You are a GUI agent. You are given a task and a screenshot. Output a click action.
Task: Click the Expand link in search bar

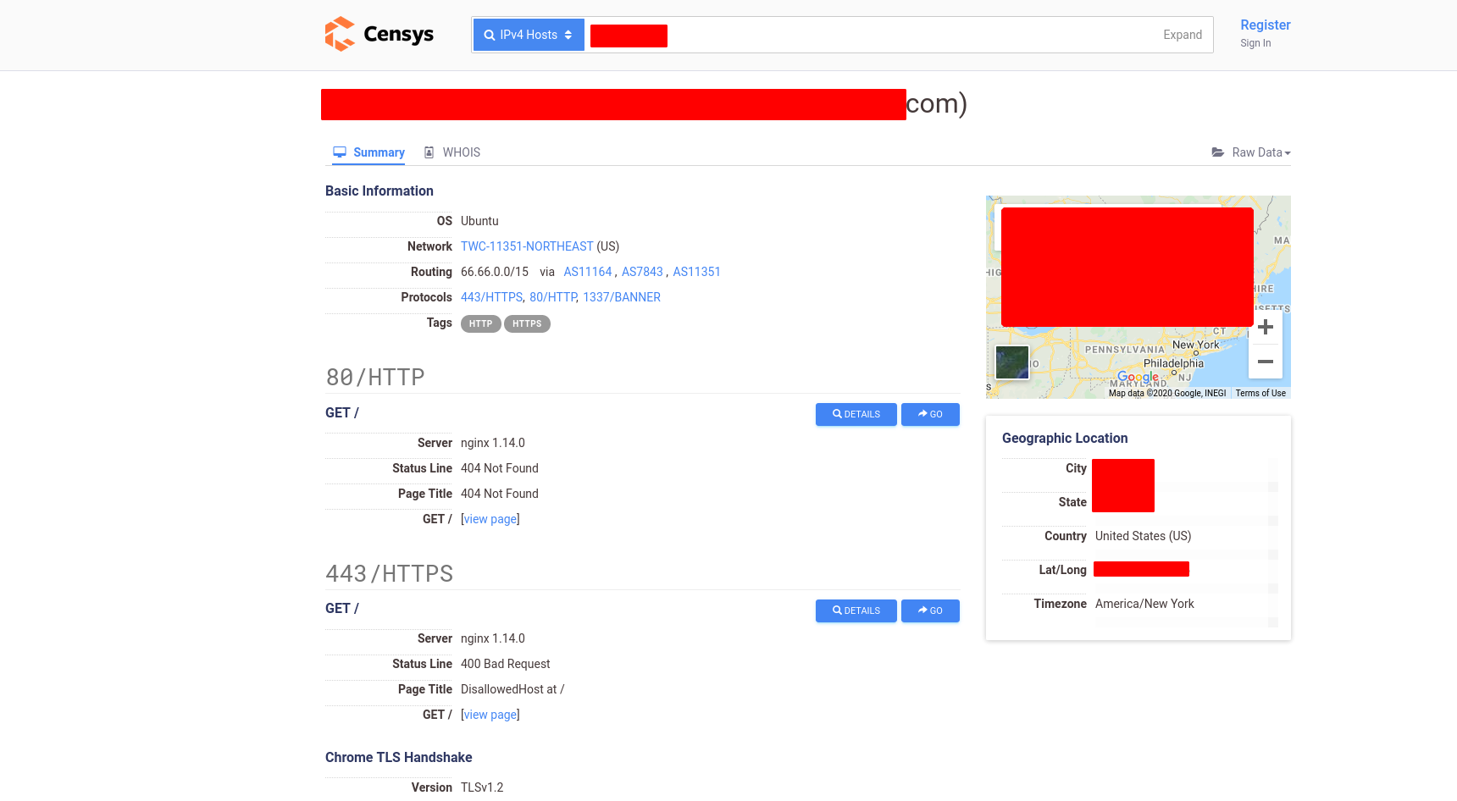point(1183,35)
